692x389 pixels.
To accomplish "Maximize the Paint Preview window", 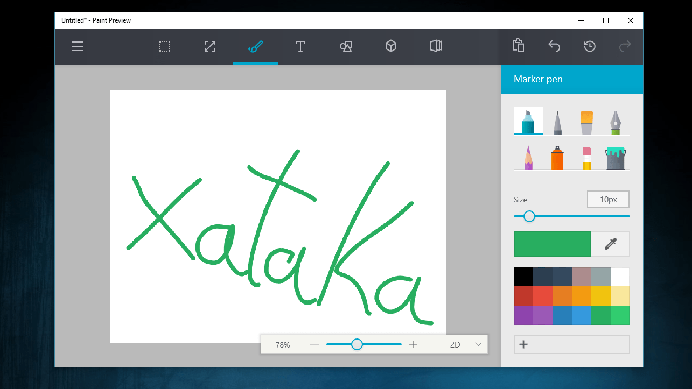I will click(606, 20).
